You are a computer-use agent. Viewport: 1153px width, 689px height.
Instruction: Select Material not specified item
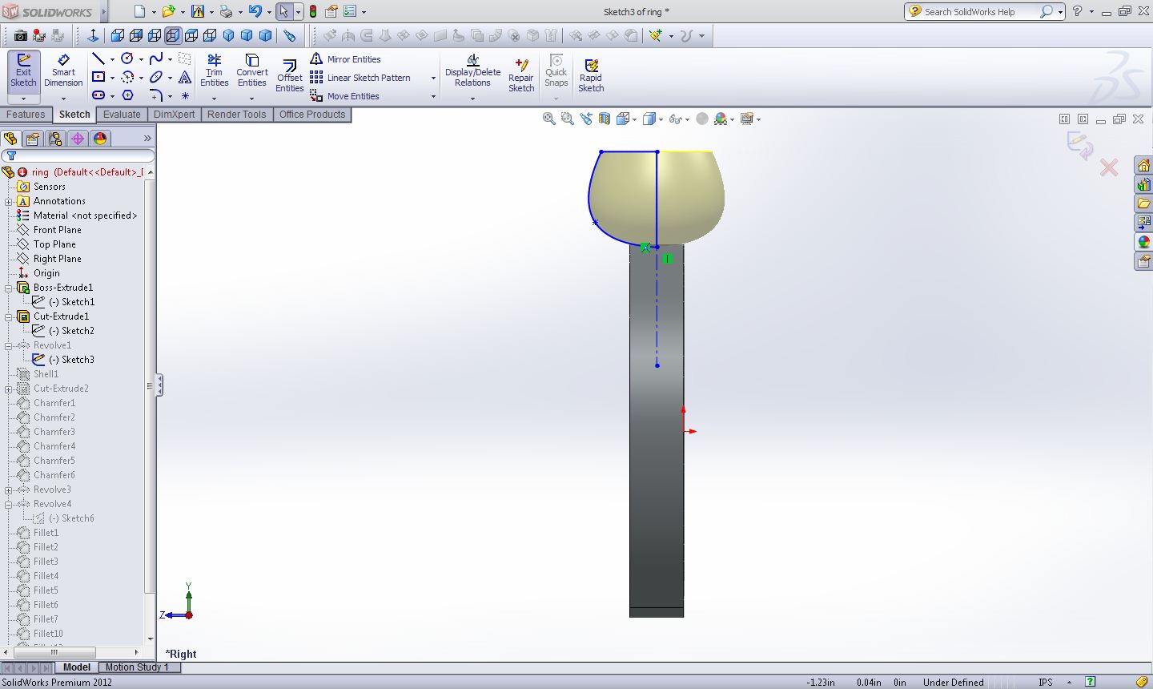click(x=85, y=216)
